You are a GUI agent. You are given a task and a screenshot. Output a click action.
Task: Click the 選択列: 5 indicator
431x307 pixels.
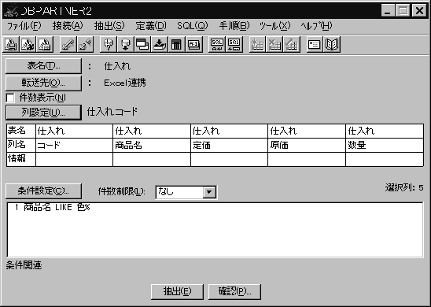(404, 188)
